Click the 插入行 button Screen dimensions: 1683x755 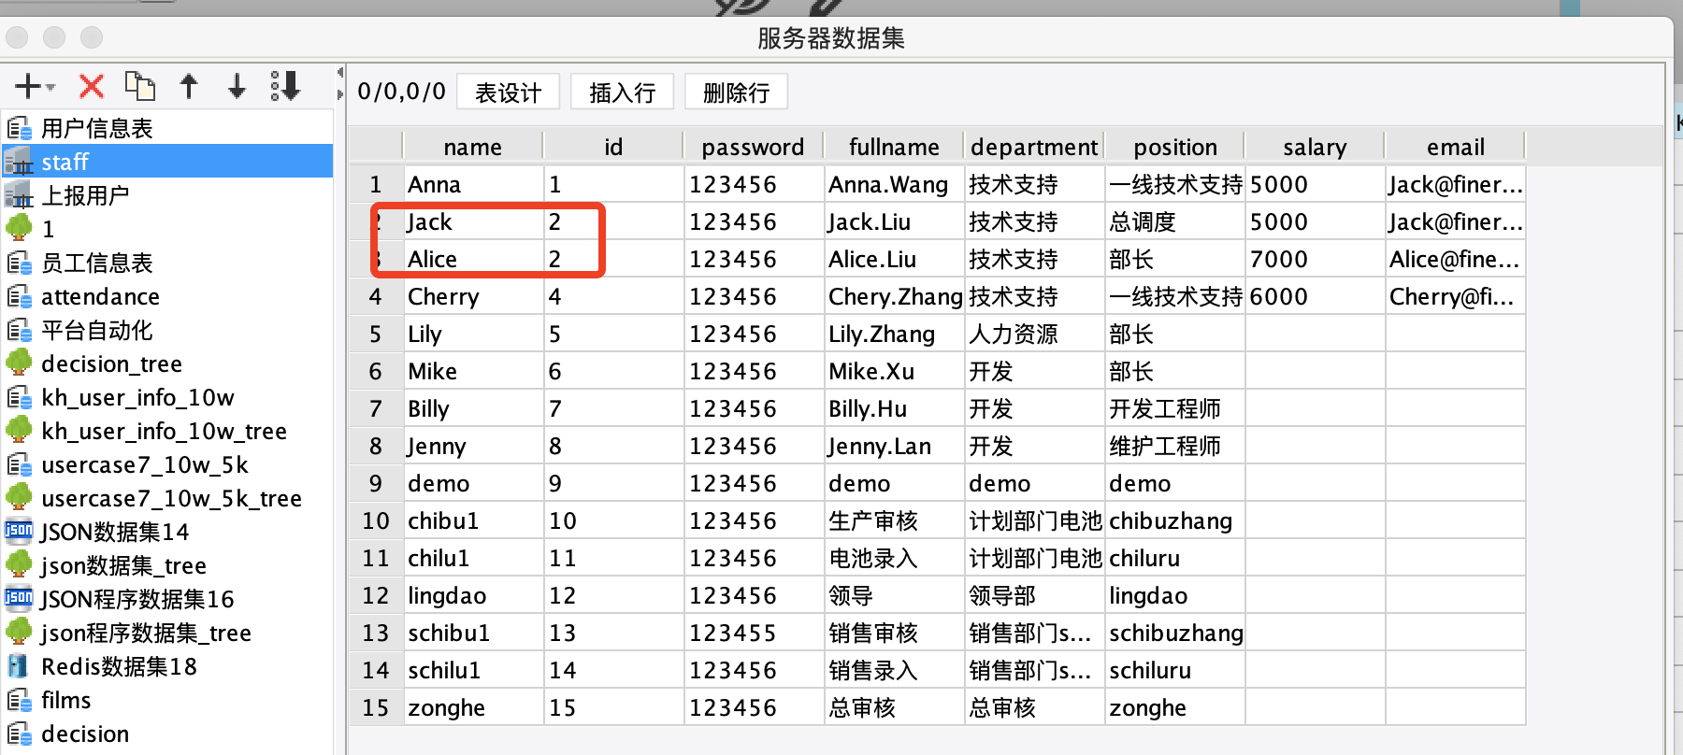[x=622, y=93]
